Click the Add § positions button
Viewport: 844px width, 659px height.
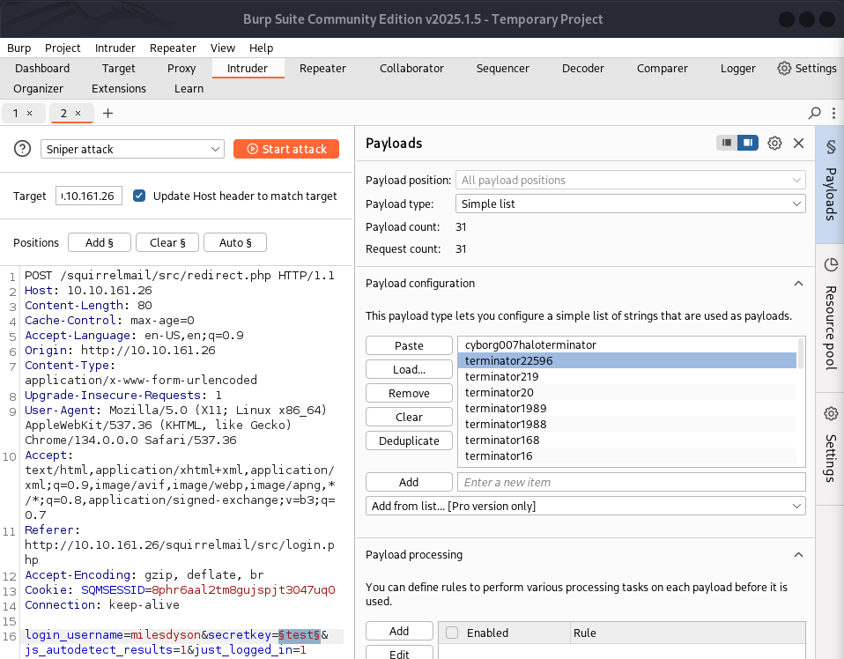tap(100, 242)
